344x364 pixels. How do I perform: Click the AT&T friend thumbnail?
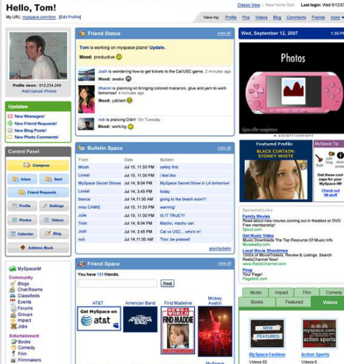[99, 319]
